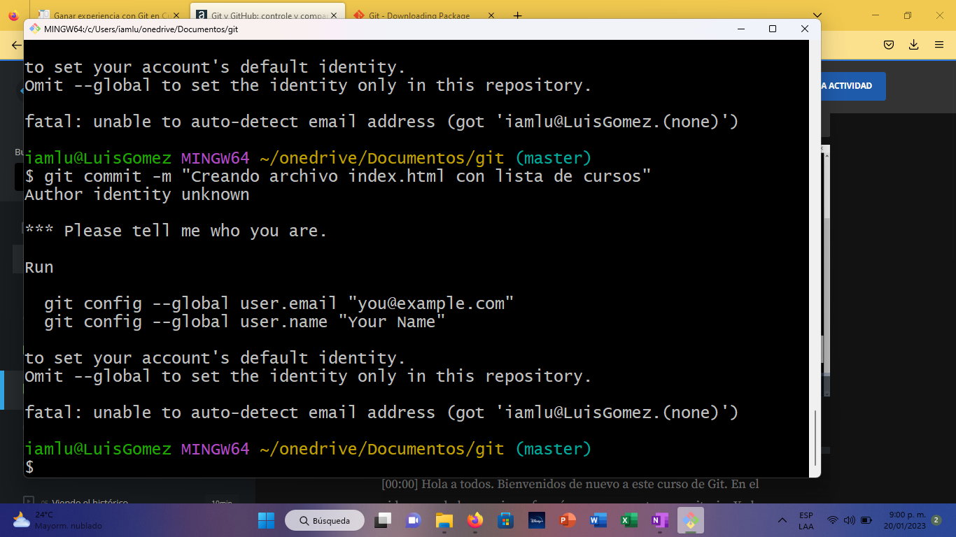Viewport: 956px width, 537px height.
Task: Switch to 'Ganar experiencia con Git' Firefox tab
Action: click(x=109, y=15)
